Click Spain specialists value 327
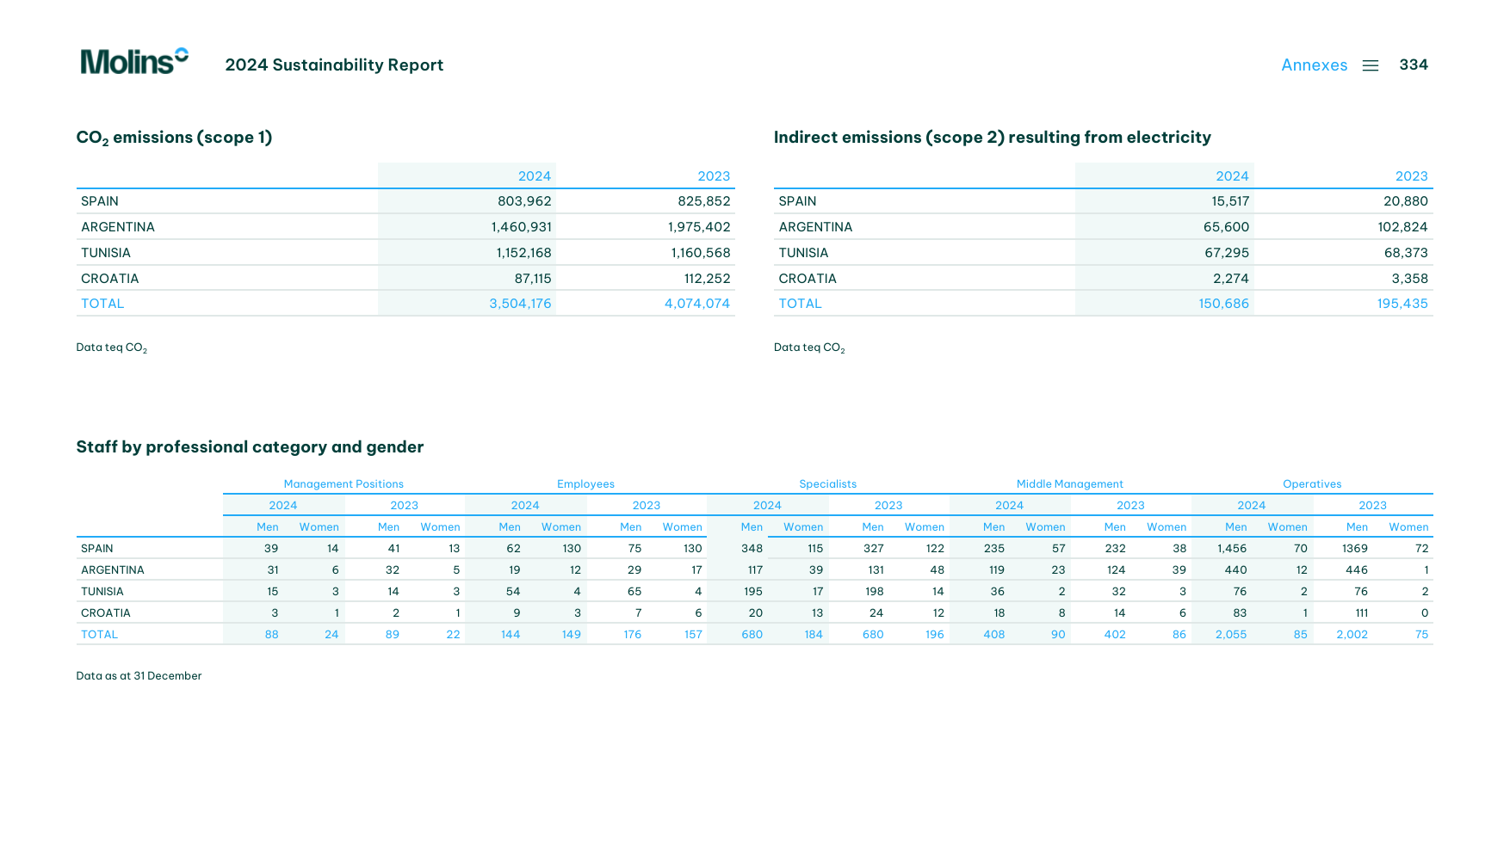1510x849 pixels. click(x=874, y=549)
